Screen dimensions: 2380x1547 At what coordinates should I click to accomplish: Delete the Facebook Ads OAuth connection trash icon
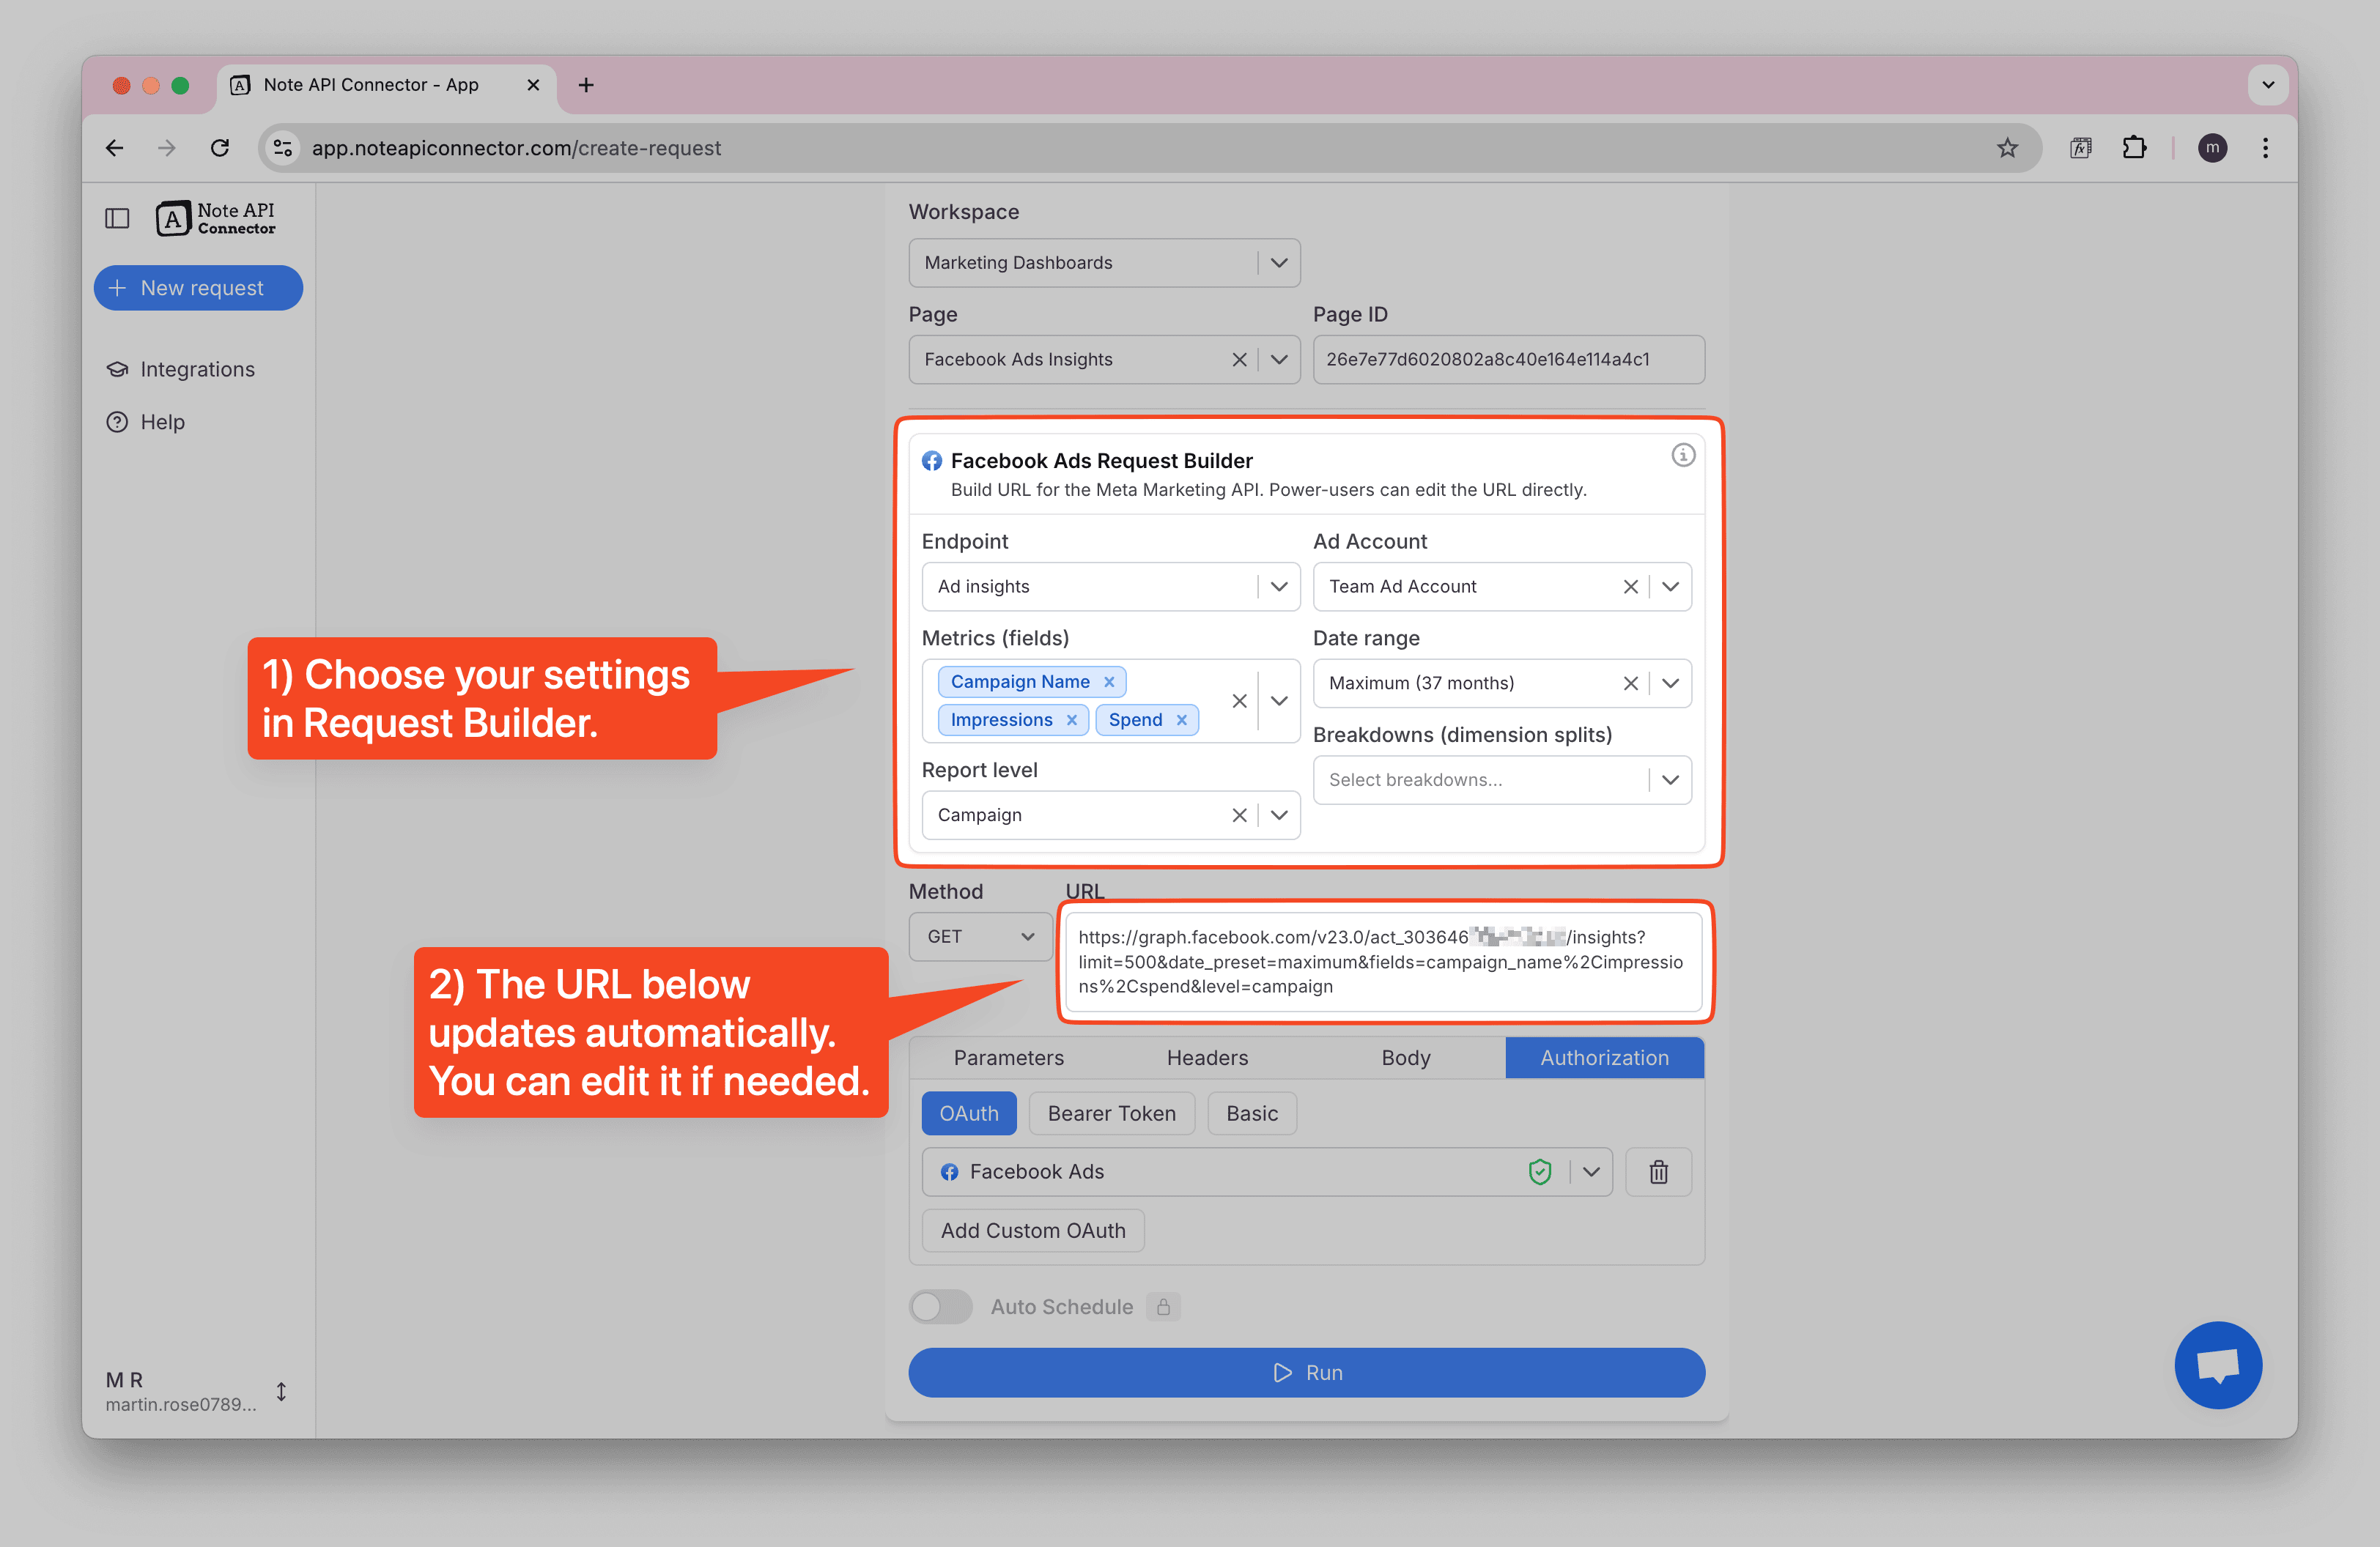(x=1658, y=1172)
